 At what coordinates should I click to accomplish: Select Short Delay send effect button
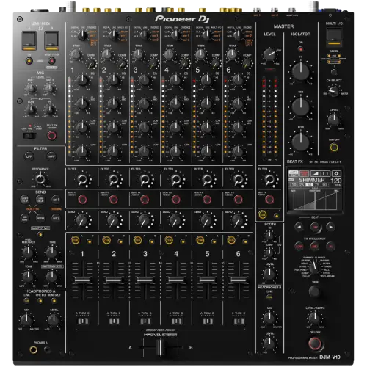point(24,200)
